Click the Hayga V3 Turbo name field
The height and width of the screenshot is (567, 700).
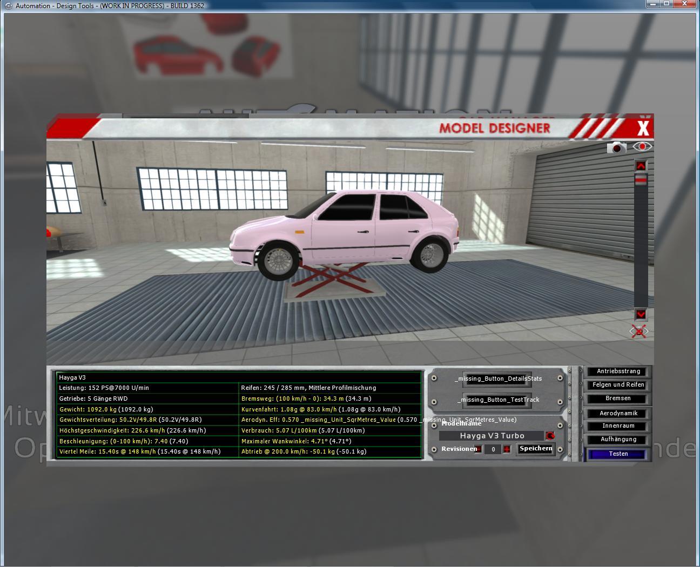pos(492,436)
